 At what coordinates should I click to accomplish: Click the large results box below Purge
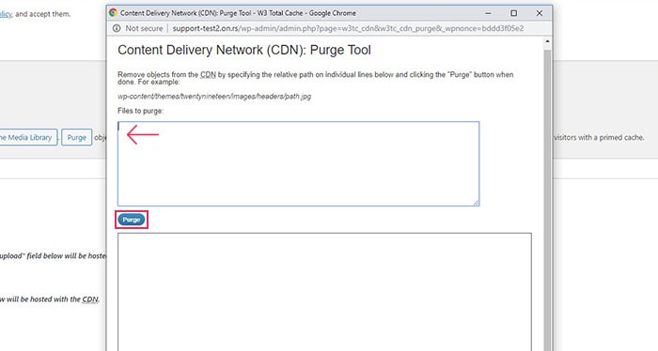(324, 292)
